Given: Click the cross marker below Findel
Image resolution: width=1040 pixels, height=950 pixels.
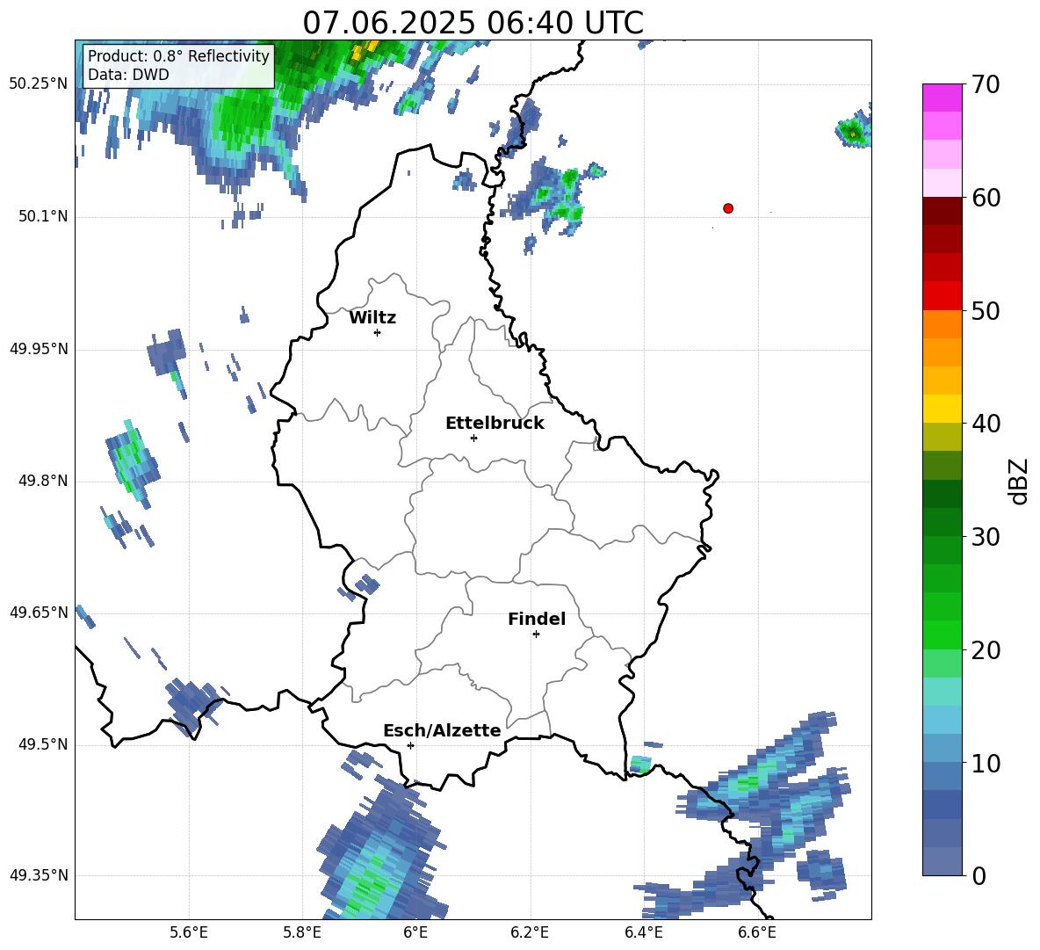Looking at the screenshot, I should (536, 635).
